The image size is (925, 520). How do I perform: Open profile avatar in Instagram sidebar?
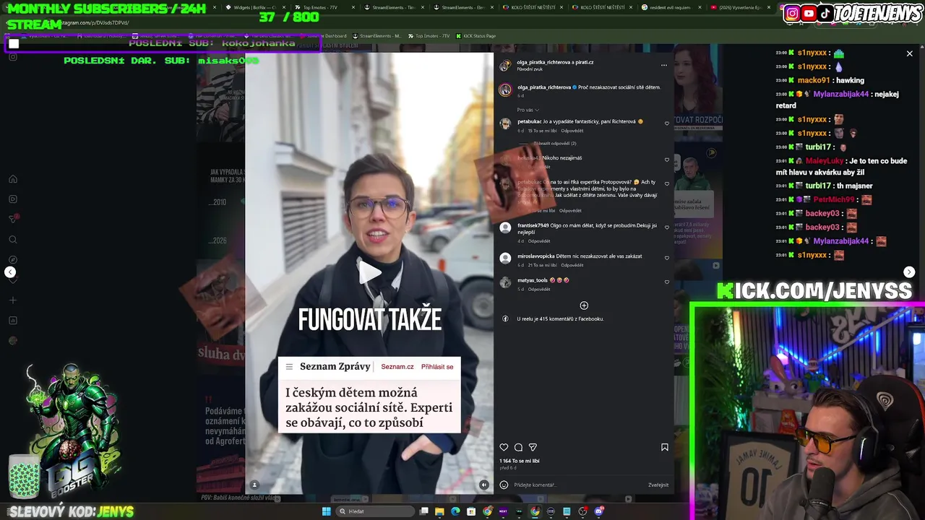click(x=13, y=340)
